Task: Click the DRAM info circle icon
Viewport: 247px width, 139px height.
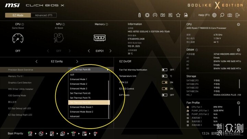Action: (x=197, y=50)
